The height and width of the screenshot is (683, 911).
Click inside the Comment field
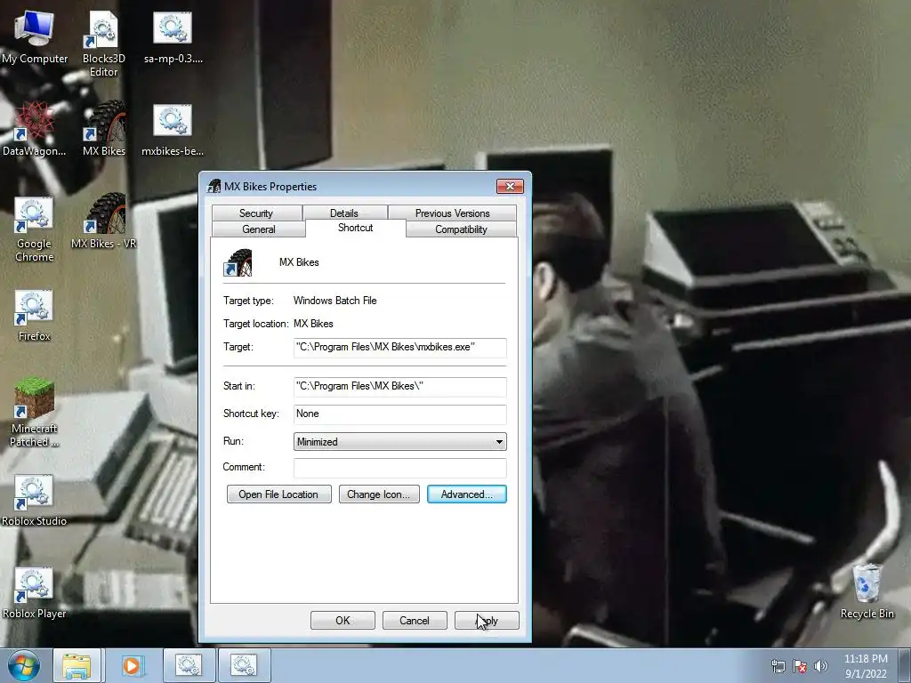tap(399, 468)
